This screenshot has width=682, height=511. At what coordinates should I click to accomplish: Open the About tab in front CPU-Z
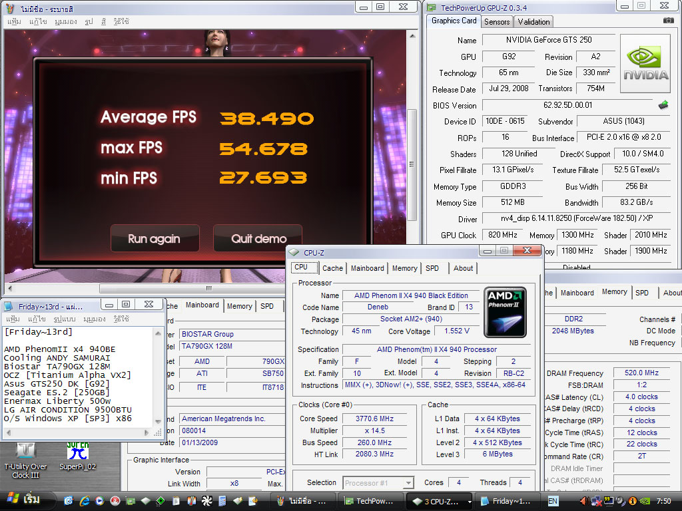click(x=463, y=268)
